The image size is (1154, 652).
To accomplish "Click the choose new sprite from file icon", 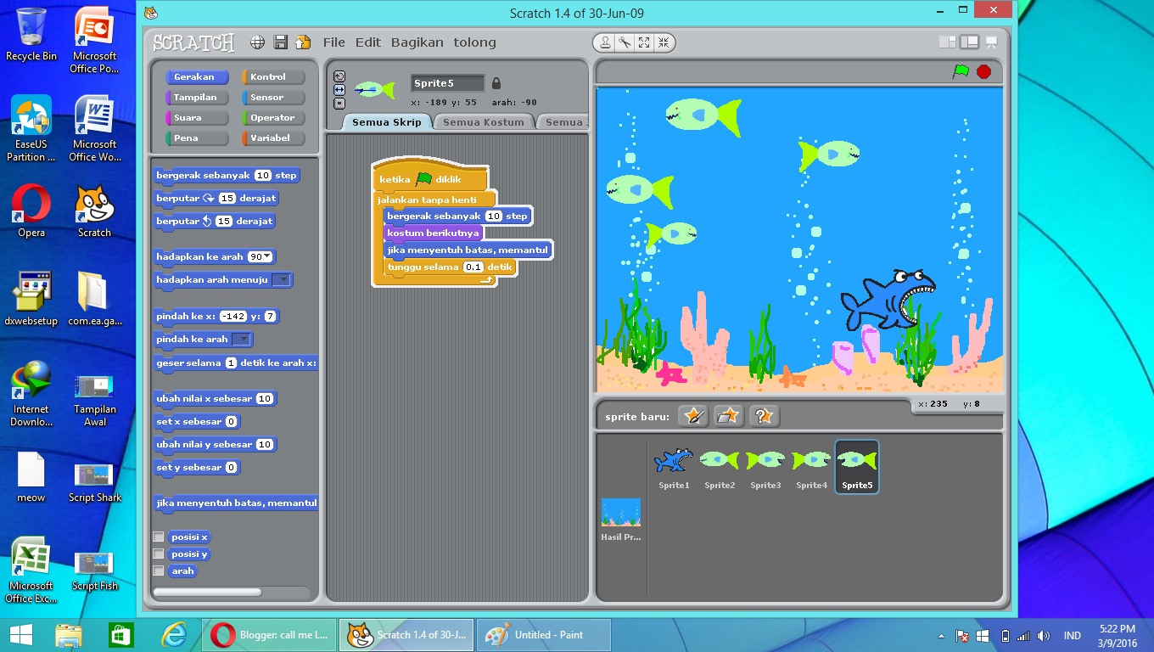I will click(727, 416).
